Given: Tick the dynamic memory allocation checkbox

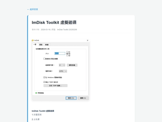Looking at the screenshot, I should tap(44, 59).
